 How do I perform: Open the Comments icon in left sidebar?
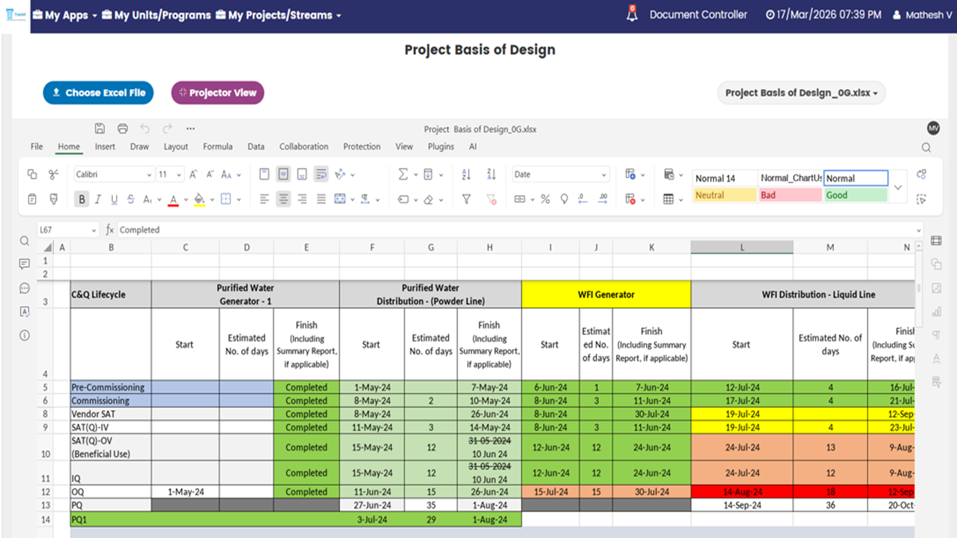(x=25, y=264)
